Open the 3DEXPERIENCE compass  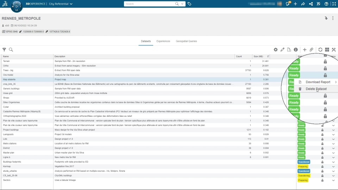17,6
